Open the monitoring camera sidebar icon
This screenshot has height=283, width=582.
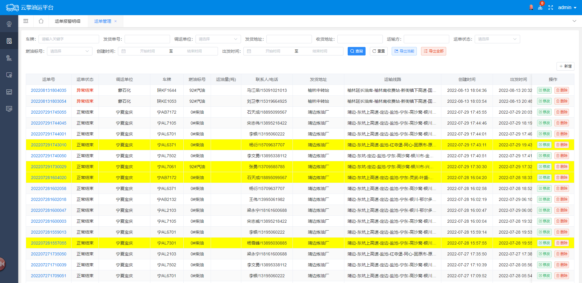point(9,24)
